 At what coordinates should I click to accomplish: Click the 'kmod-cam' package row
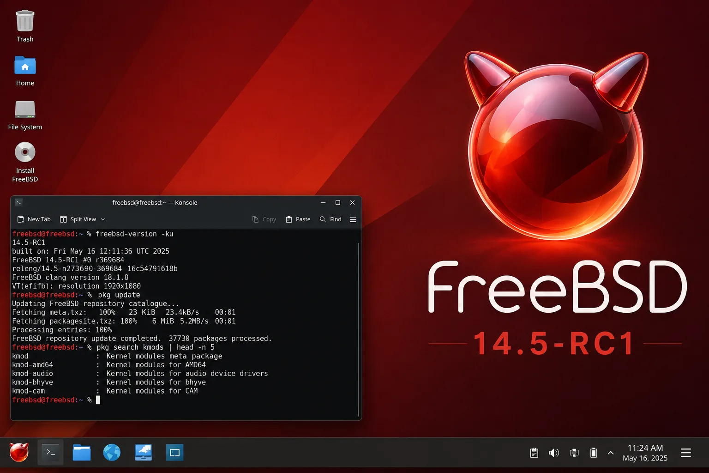105,391
